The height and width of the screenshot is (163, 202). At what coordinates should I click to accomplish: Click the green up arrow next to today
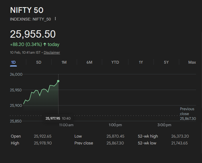pos(45,45)
